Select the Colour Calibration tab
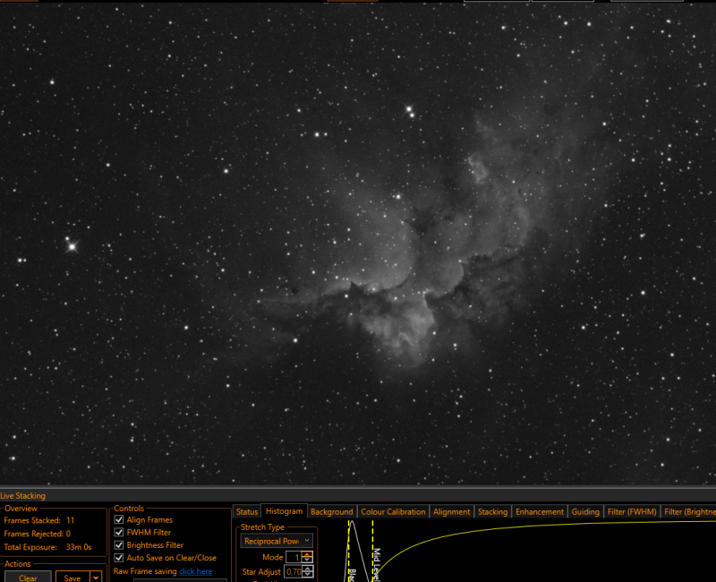Screen dimensions: 716x582 click(393, 511)
